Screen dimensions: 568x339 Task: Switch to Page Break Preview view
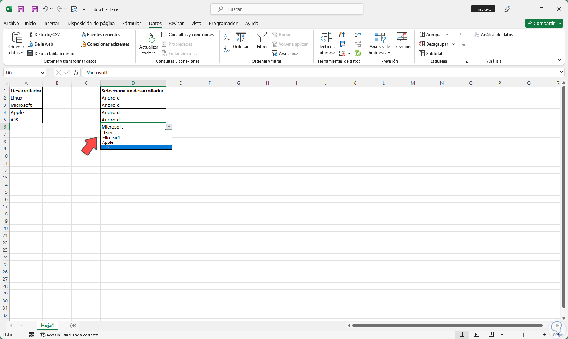point(491,335)
